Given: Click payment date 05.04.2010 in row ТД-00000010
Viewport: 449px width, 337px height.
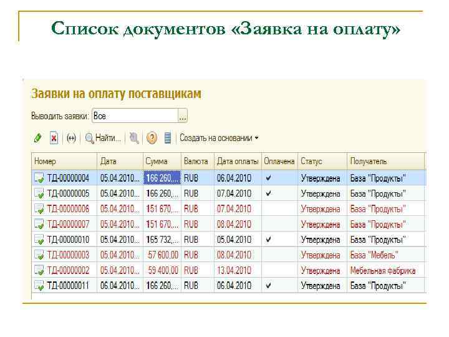Looking at the screenshot, I should 234,240.
